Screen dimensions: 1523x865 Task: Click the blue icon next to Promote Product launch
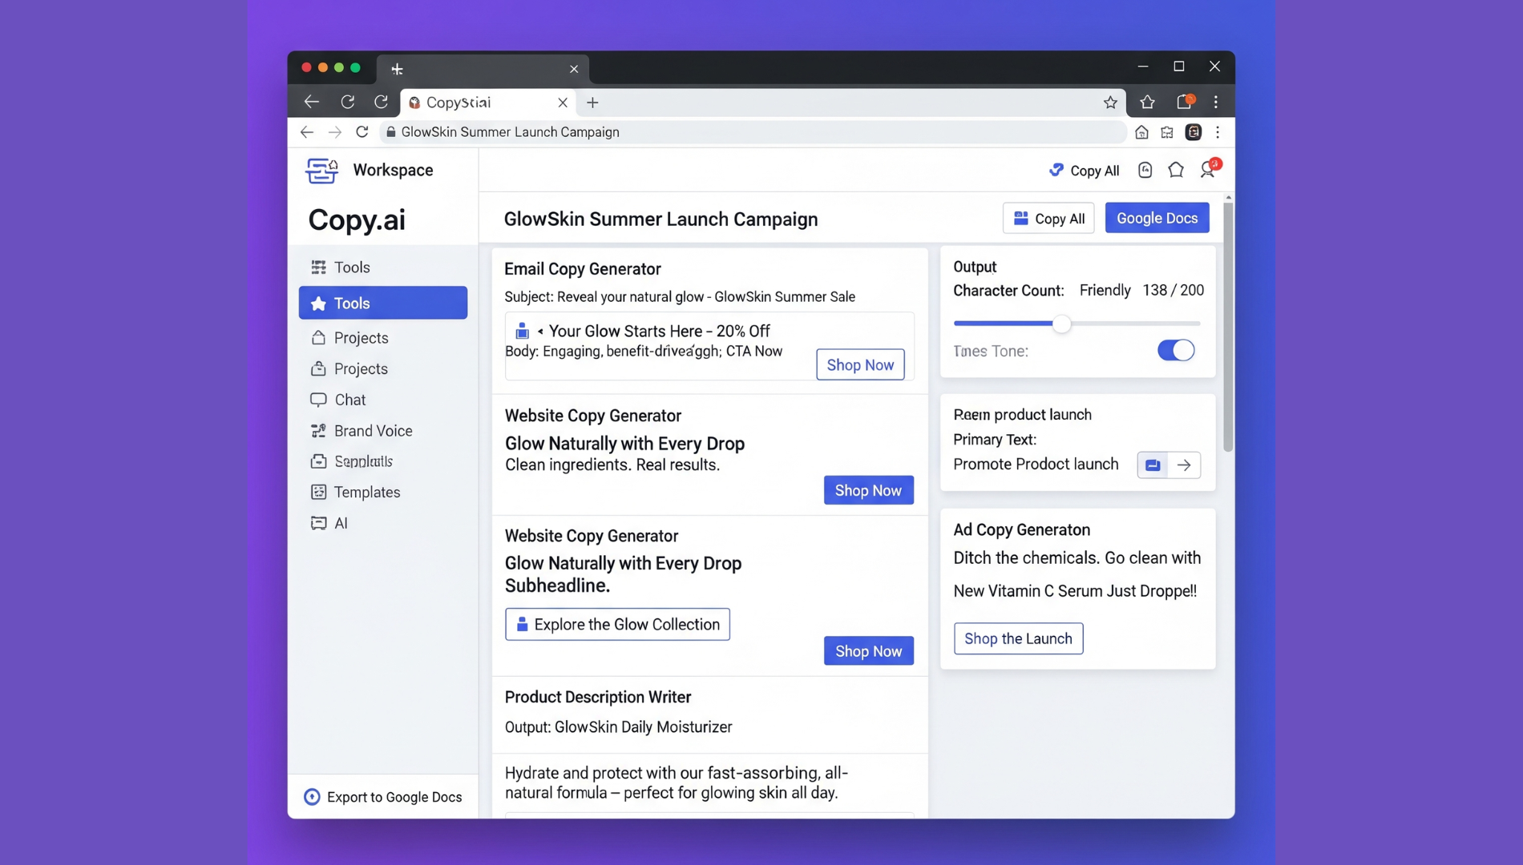pyautogui.click(x=1153, y=465)
